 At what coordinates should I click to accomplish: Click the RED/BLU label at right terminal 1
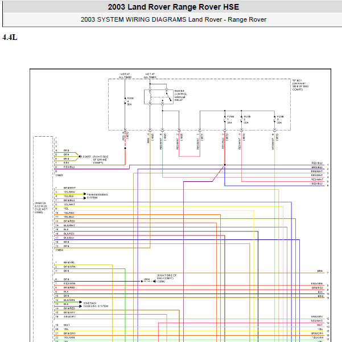[317, 163]
